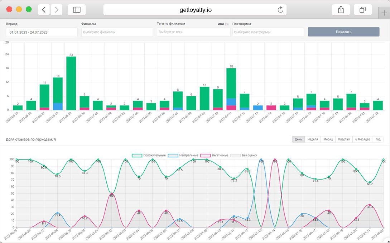Click the 'Показать' button
This screenshot has height=243, width=390.
point(343,32)
